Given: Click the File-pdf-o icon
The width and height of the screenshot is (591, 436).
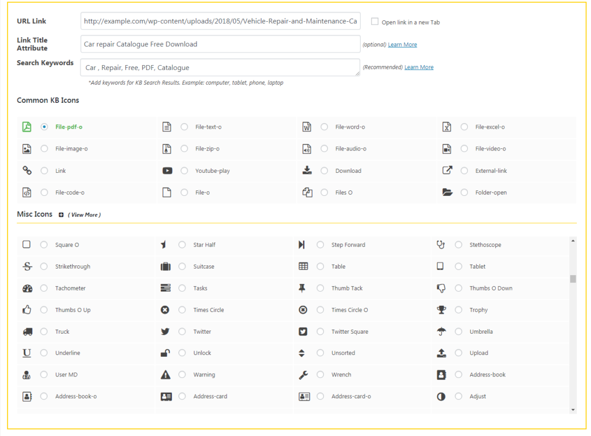Looking at the screenshot, I should click(x=27, y=127).
